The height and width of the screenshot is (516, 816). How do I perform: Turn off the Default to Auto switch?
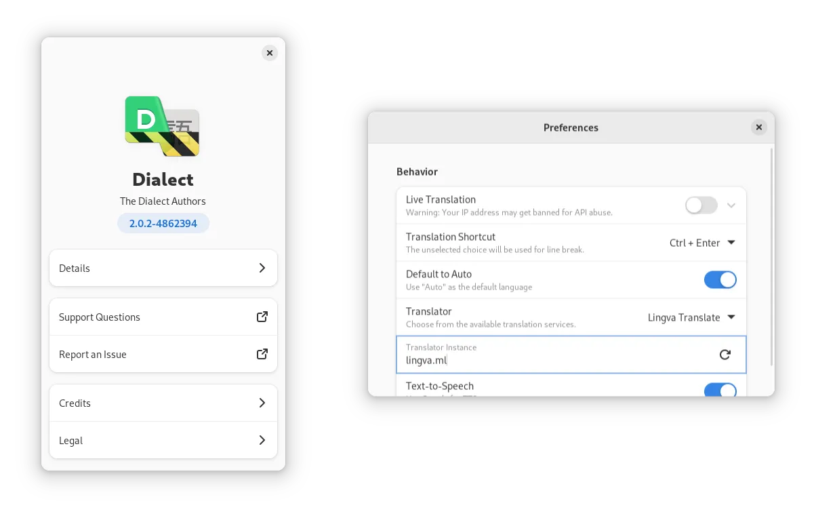(720, 280)
